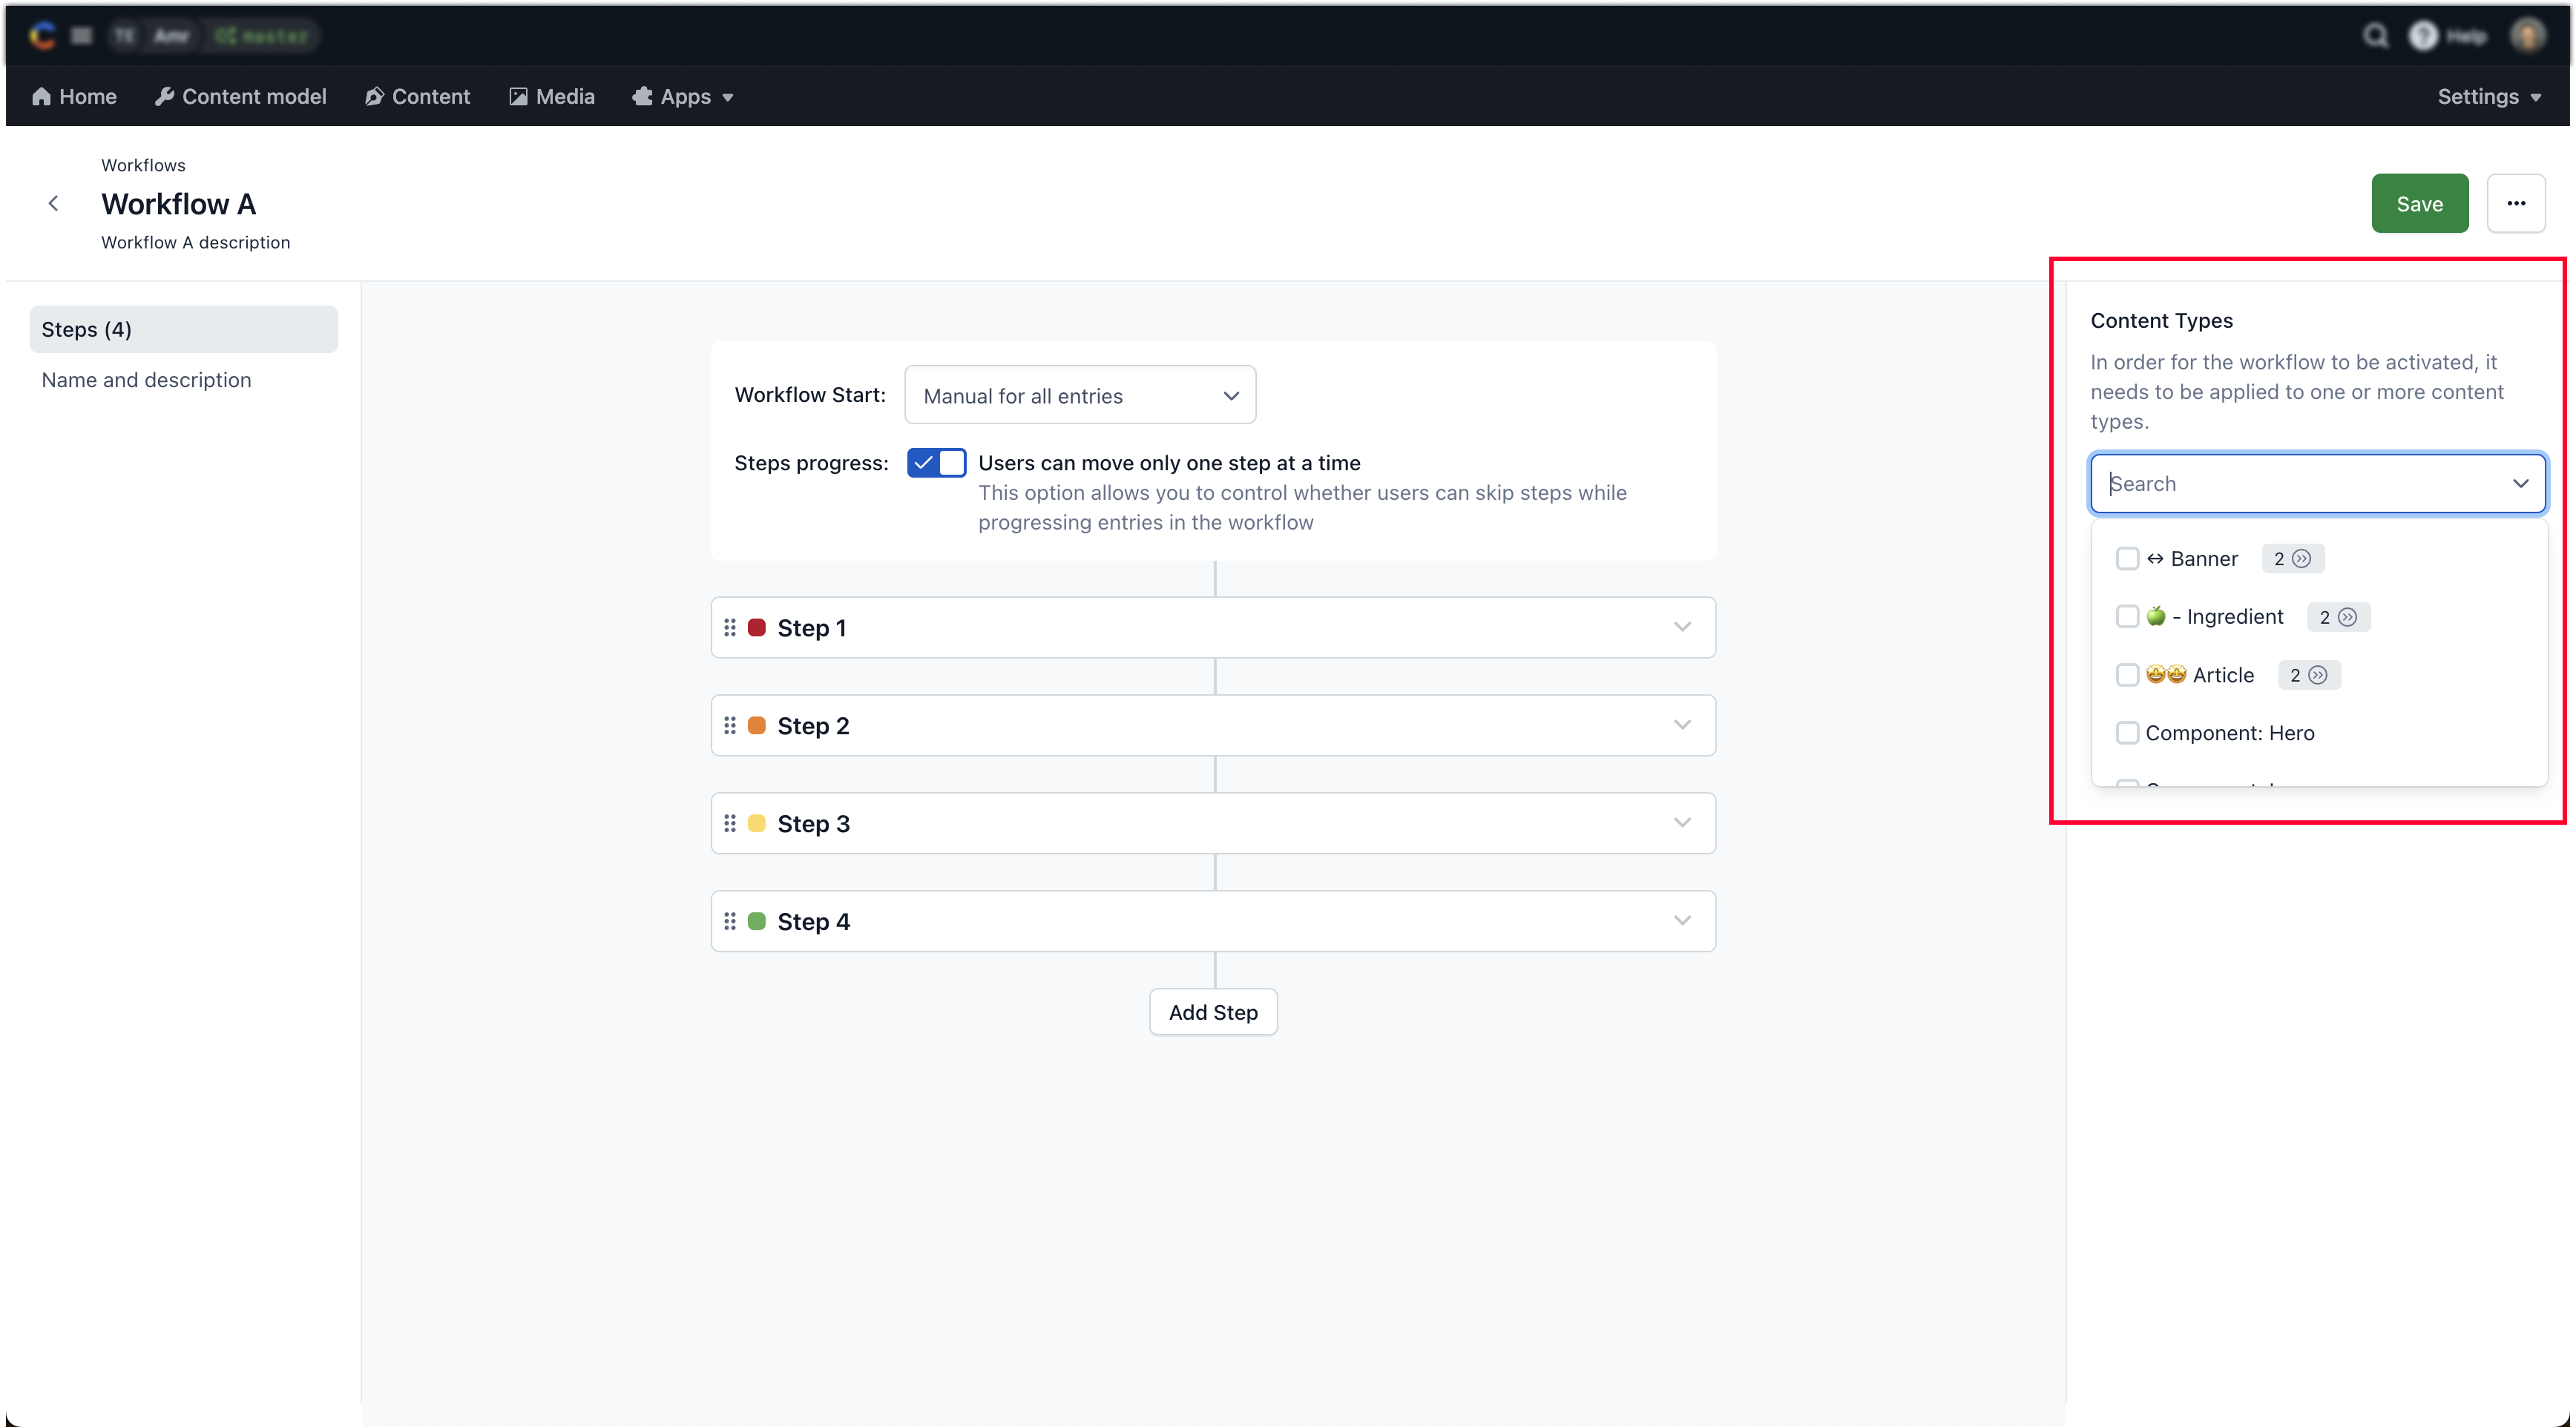Expand Step 2 with its chevron
This screenshot has width=2576, height=1427.
point(1682,725)
